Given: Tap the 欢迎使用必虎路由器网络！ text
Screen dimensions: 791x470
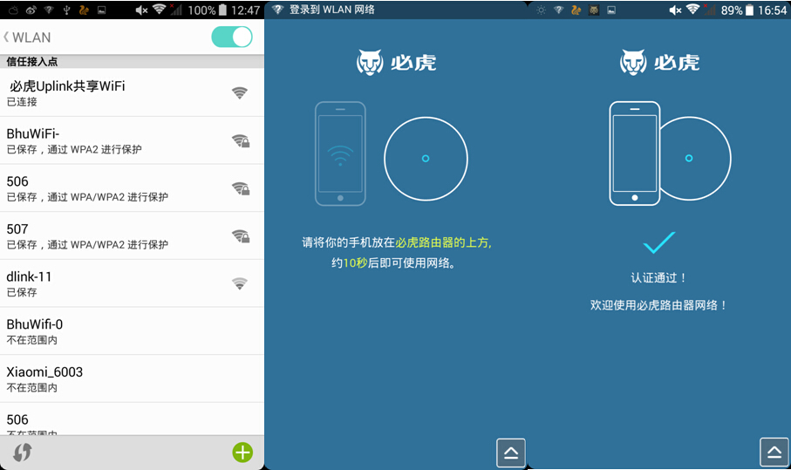Looking at the screenshot, I should tap(658, 305).
